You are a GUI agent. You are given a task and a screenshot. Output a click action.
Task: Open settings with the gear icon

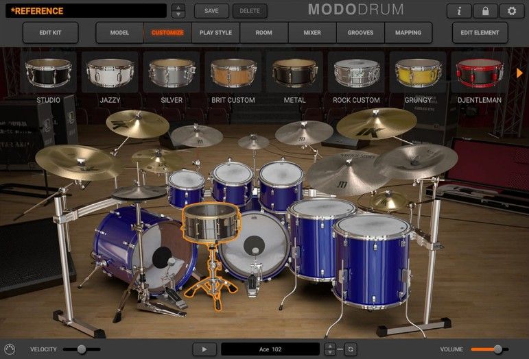[x=511, y=11]
